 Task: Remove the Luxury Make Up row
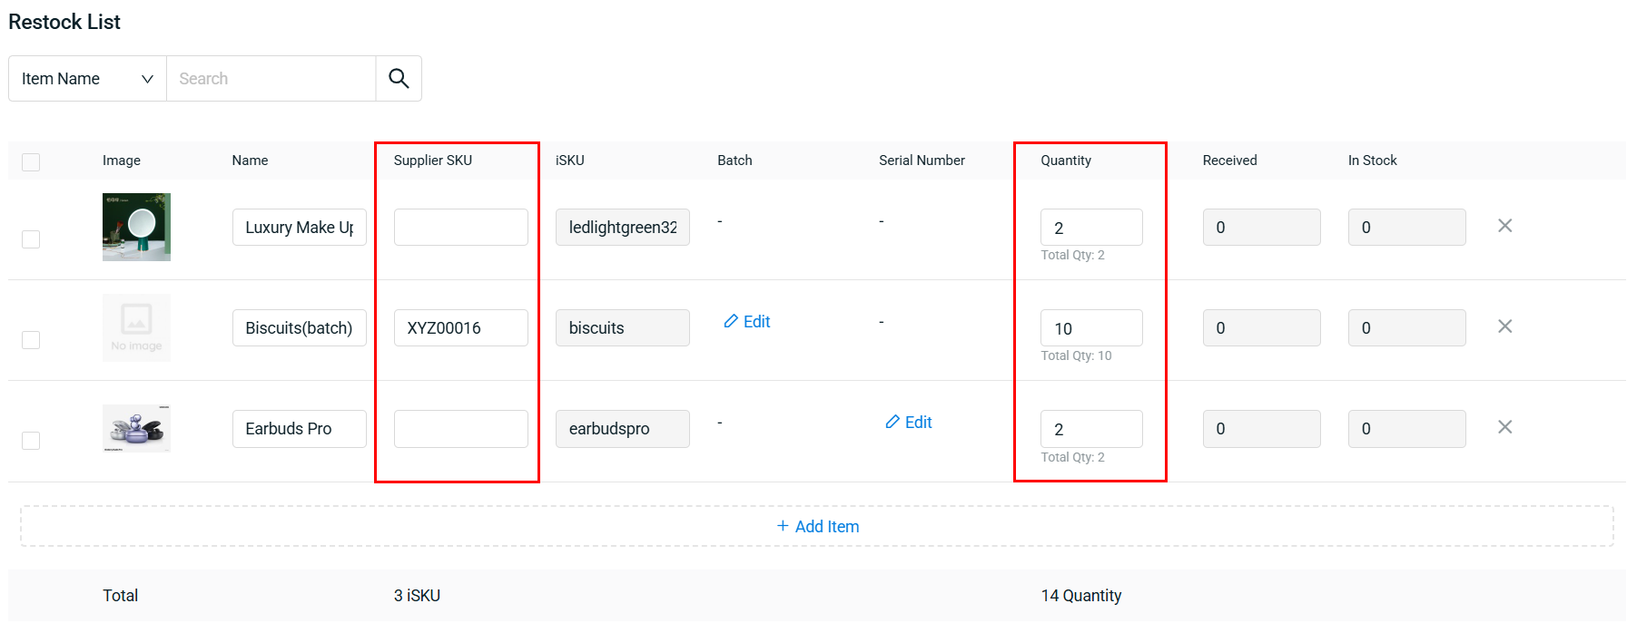pos(1504,226)
